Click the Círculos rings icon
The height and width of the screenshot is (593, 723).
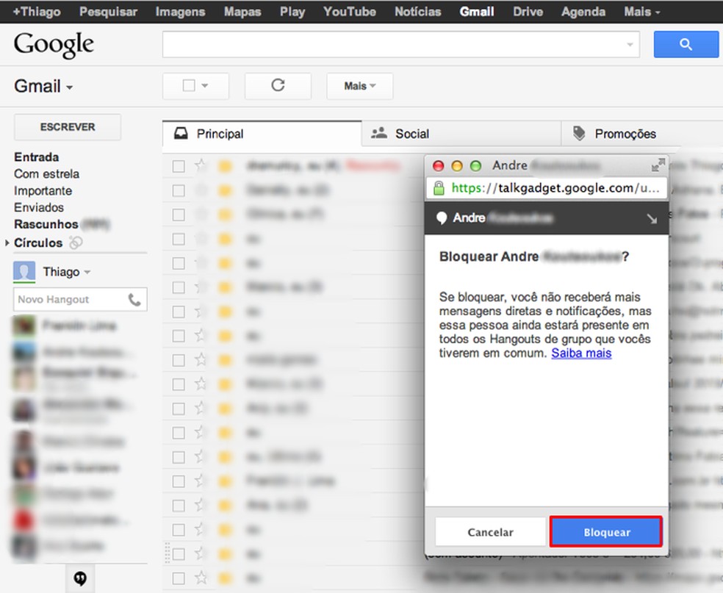[76, 242]
